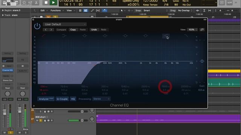Expand the Region: snare.3 inspector section

pos(3,10)
